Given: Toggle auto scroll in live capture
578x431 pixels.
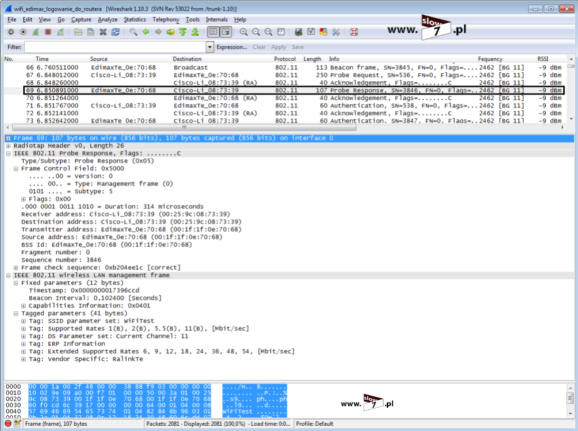Looking at the screenshot, I should 225,32.
